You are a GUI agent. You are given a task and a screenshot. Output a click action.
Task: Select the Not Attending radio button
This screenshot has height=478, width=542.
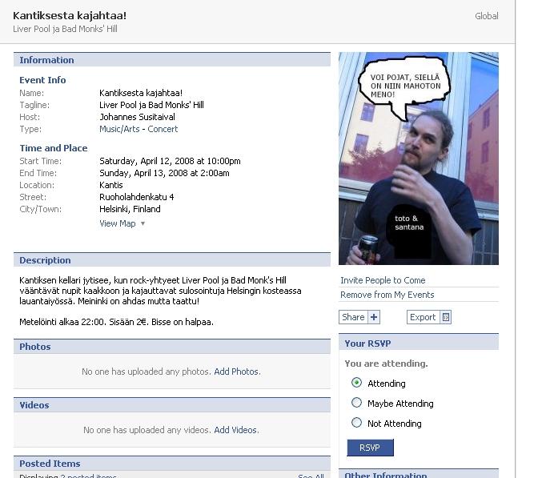pos(356,423)
